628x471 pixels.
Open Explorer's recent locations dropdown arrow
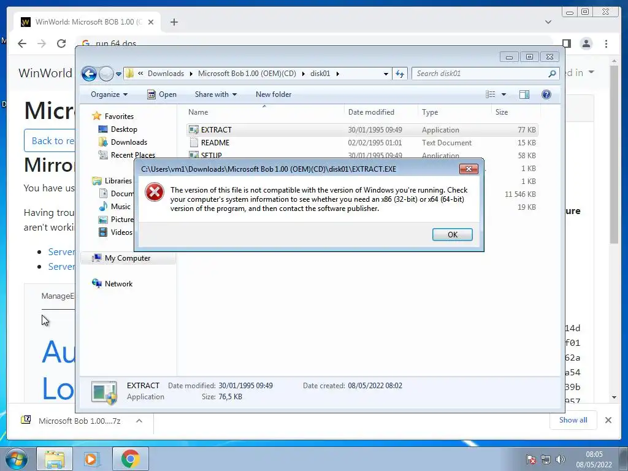pyautogui.click(x=118, y=74)
